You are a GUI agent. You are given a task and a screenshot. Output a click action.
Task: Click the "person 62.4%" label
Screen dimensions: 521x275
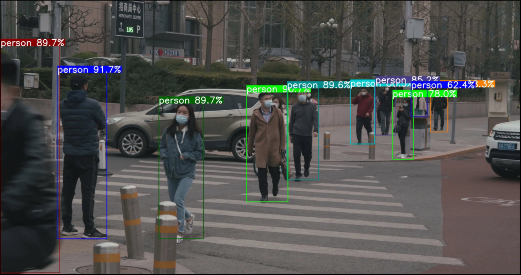pyautogui.click(x=443, y=85)
